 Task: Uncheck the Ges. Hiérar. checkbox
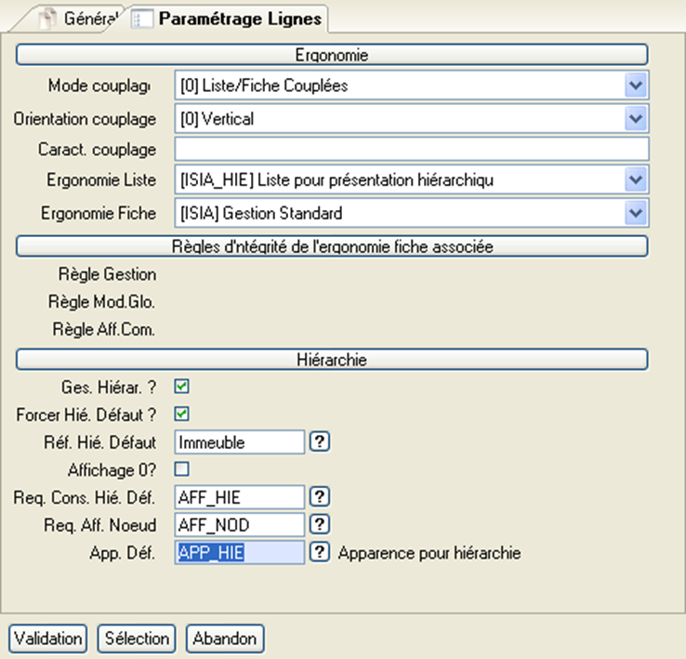coord(182,386)
